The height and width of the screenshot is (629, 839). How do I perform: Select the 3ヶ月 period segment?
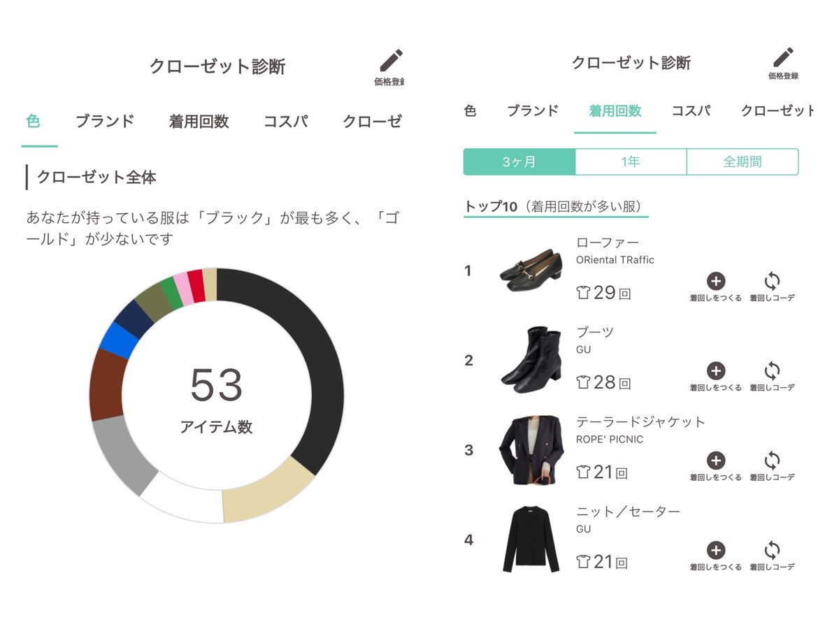519,161
